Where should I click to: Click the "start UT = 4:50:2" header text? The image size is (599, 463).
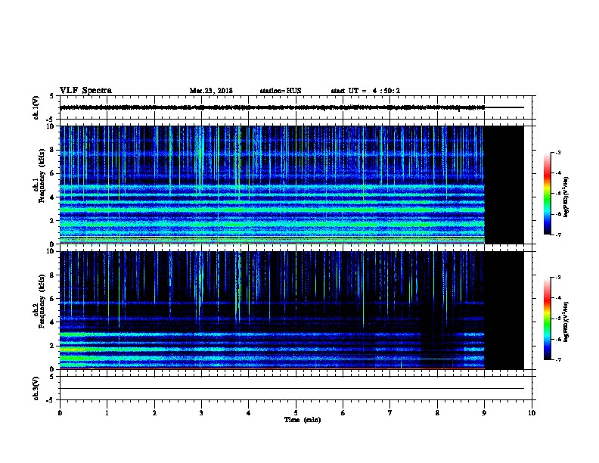click(x=365, y=91)
